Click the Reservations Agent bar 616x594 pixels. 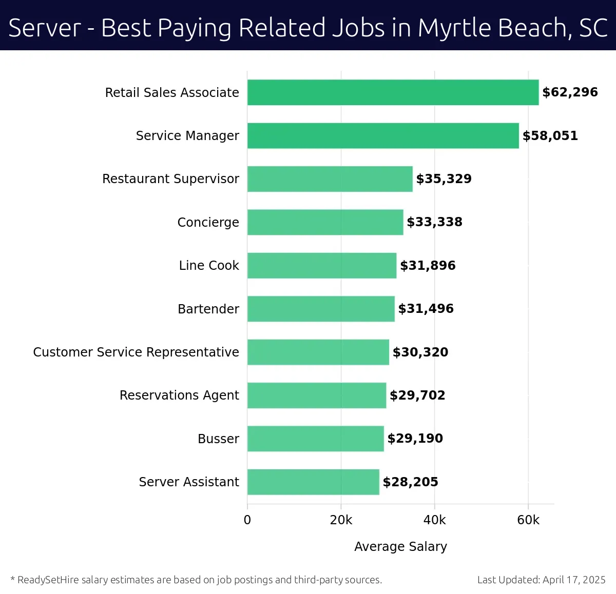317,395
